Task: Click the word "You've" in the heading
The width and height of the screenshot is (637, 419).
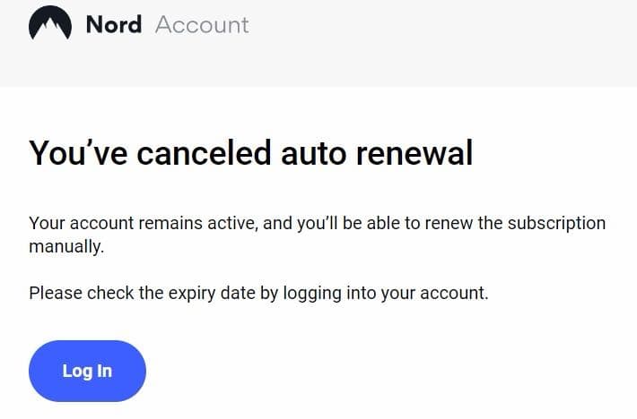Action: [78, 153]
